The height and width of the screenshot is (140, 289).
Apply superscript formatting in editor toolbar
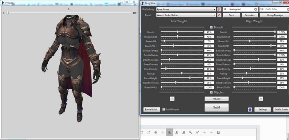pos(197,132)
